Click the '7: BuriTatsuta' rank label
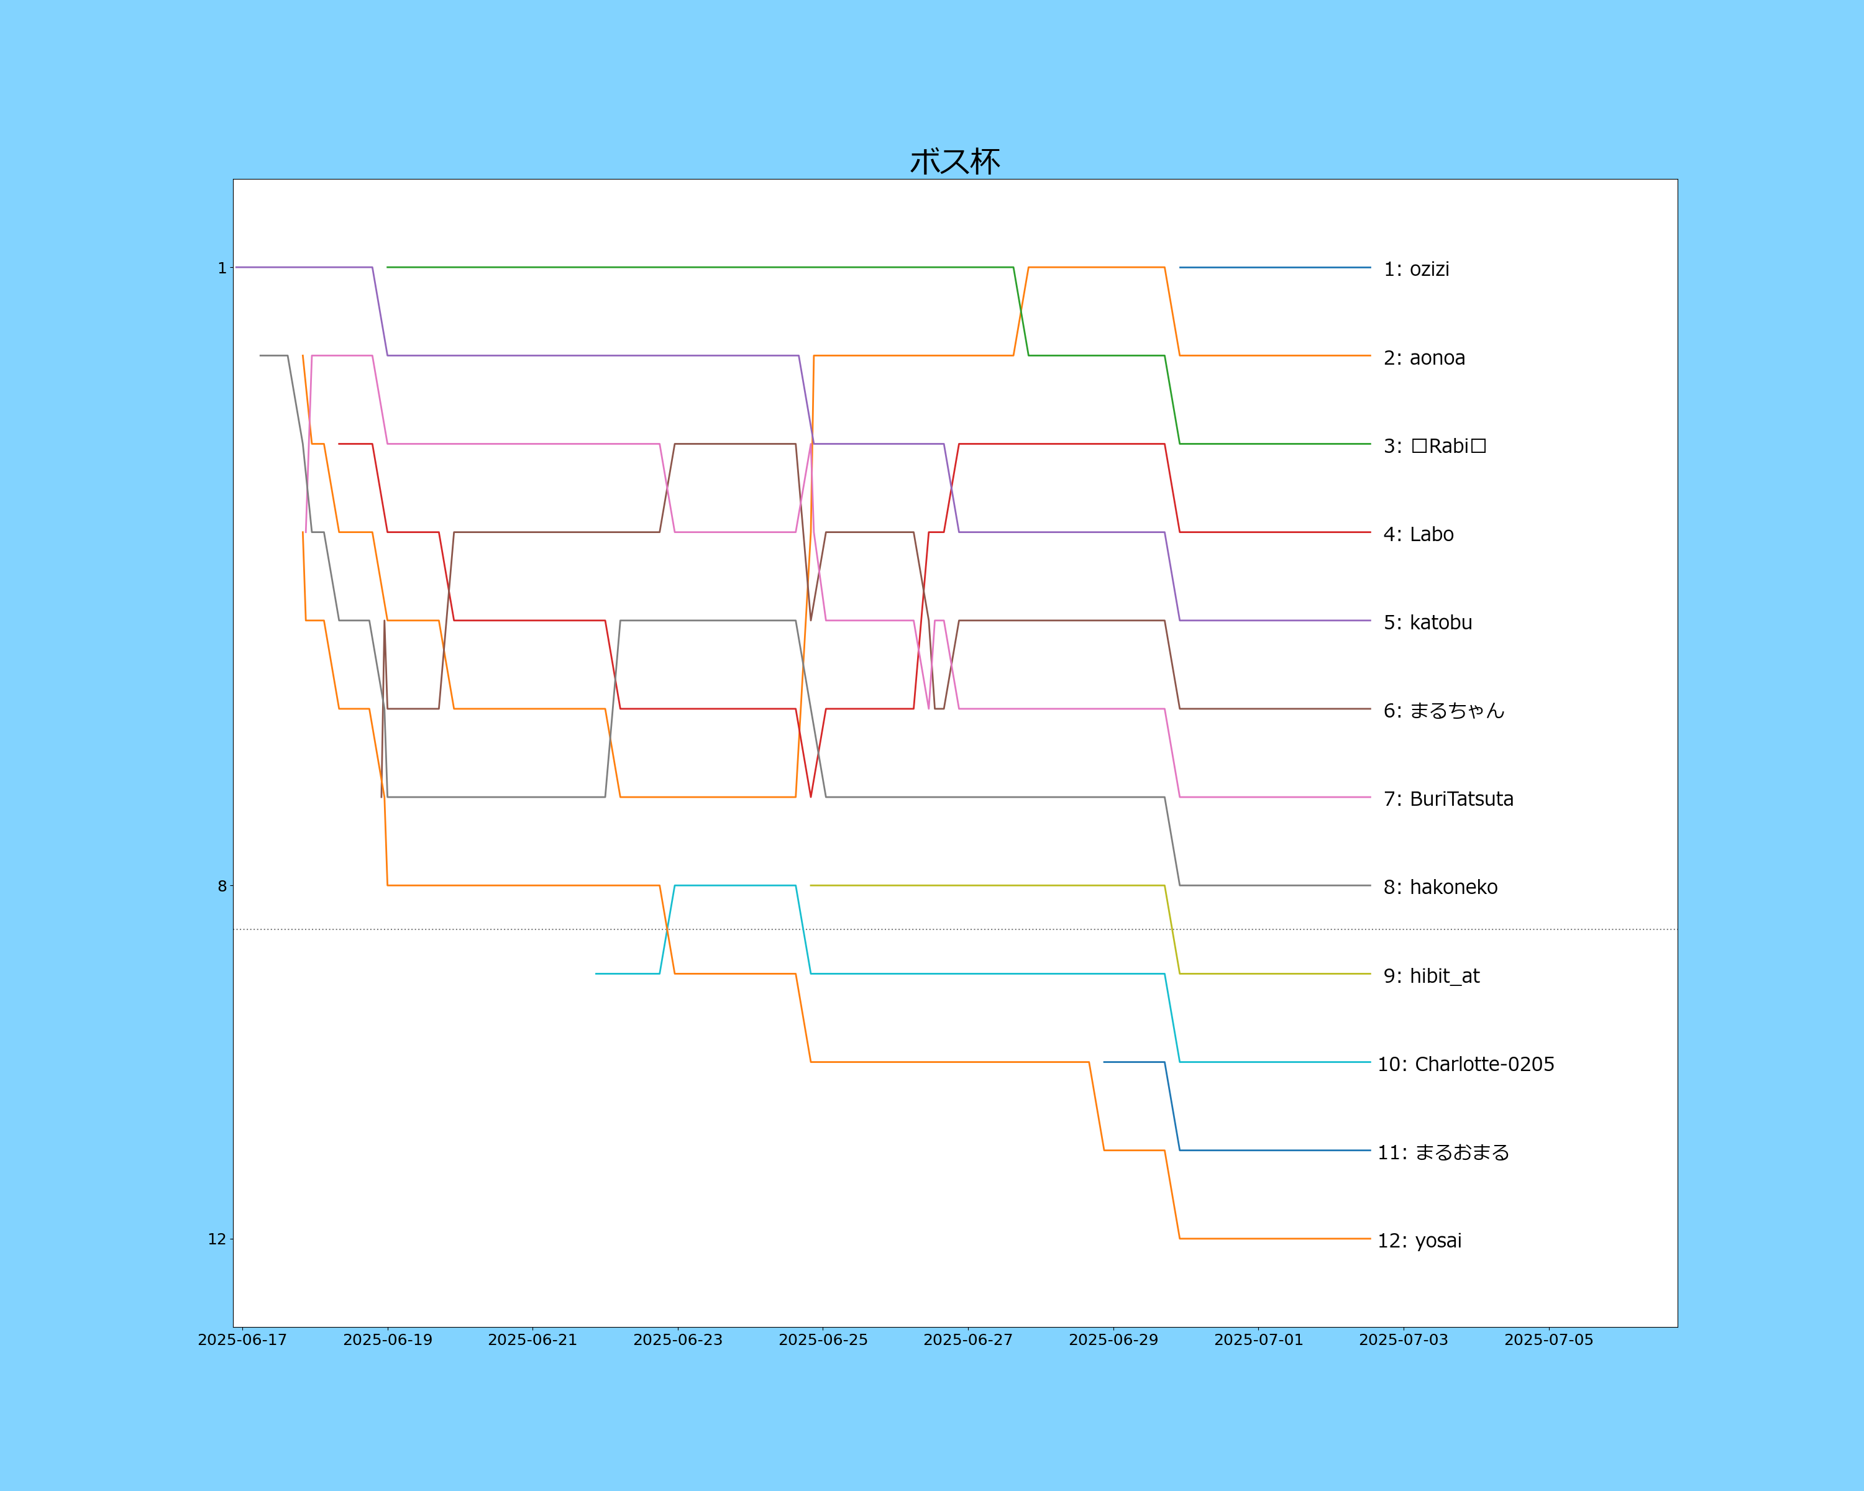 (1448, 799)
